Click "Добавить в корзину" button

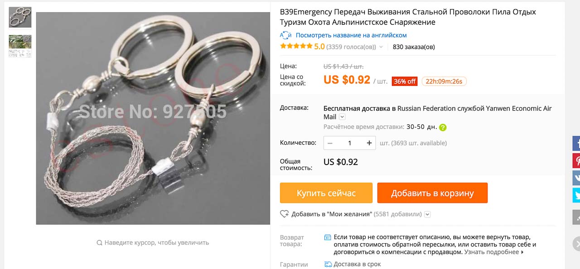click(432, 193)
